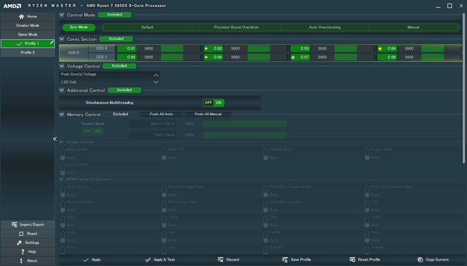Click Push All Auto button
Image resolution: width=467 pixels, height=266 pixels.
coord(161,114)
